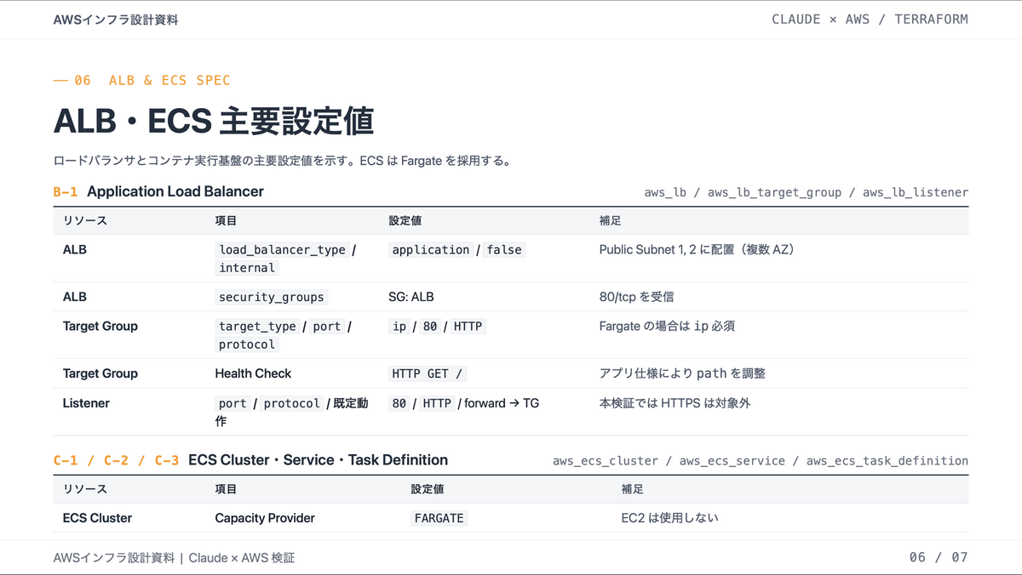Click the "security_groups" code chip
The height and width of the screenshot is (575, 1022).
tap(272, 297)
